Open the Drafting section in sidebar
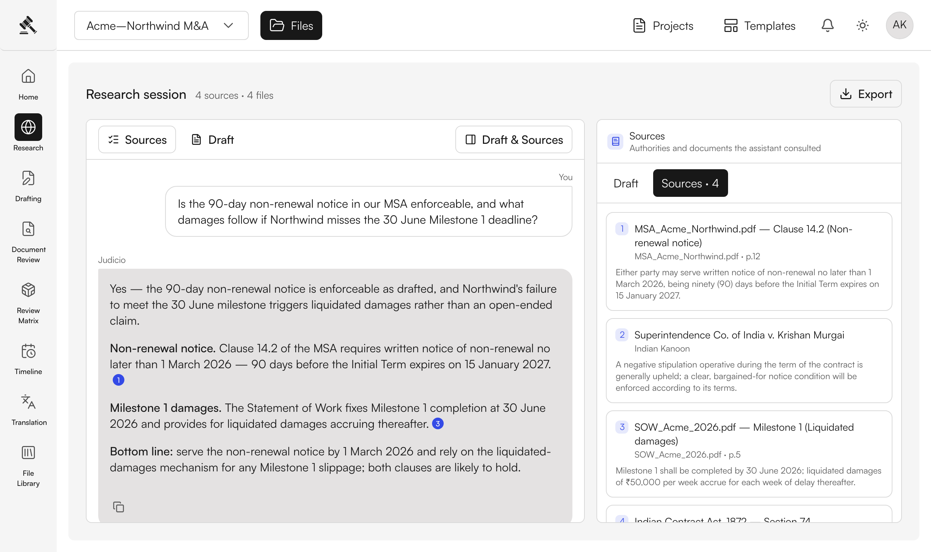This screenshot has height=552, width=931. [x=28, y=178]
